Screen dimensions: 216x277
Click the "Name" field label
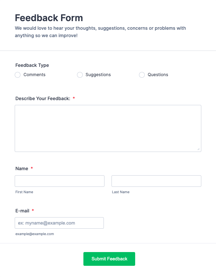coord(22,169)
